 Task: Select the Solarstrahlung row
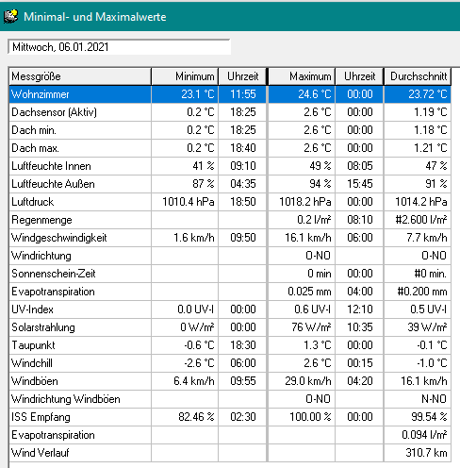230,327
